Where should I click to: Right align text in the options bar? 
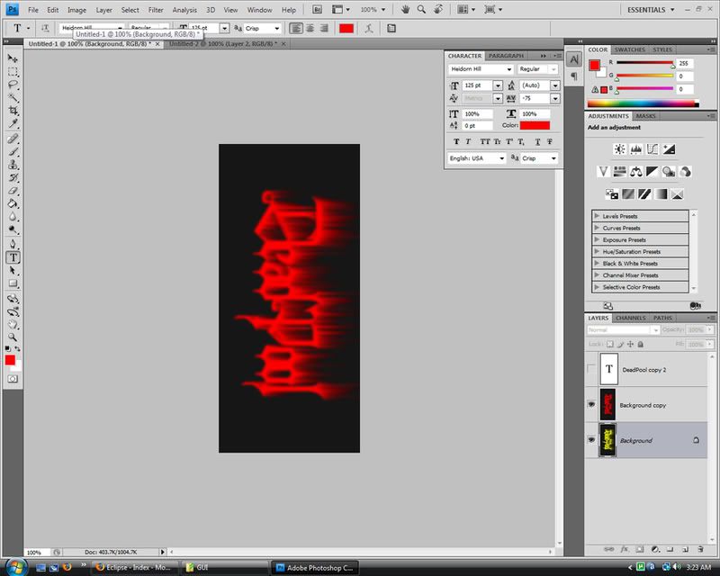point(324,29)
